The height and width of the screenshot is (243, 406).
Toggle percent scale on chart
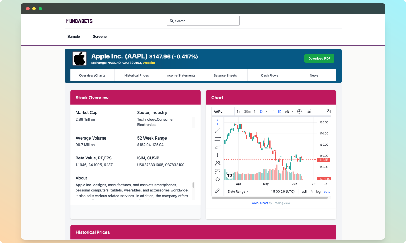(x=311, y=192)
